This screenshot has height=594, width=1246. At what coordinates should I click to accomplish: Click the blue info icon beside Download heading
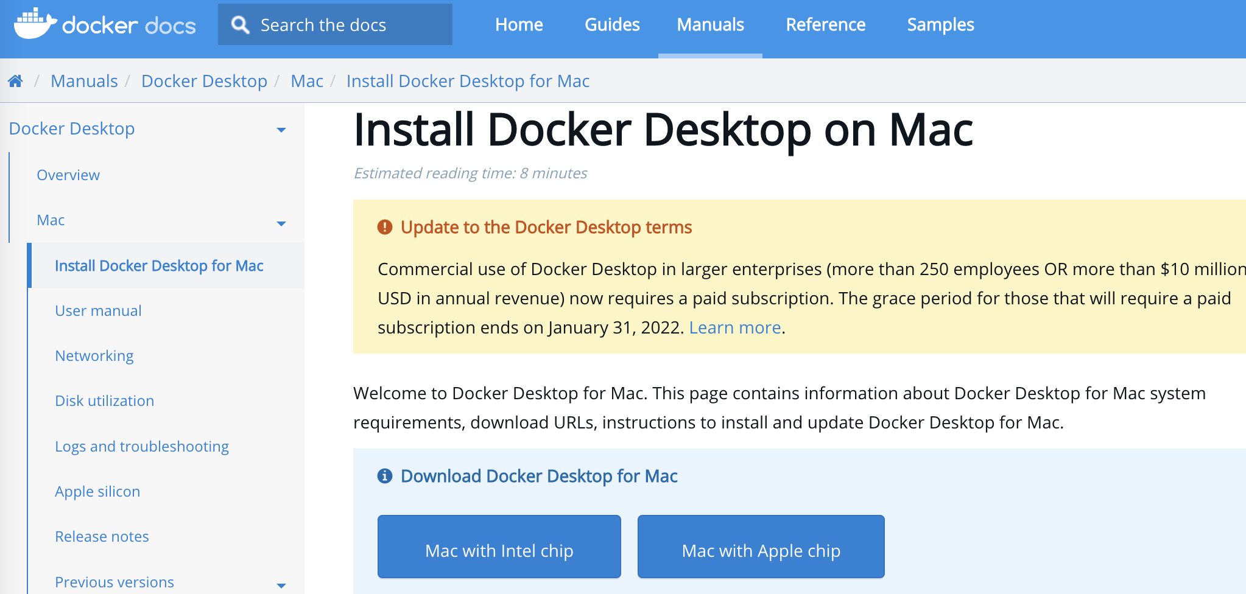pos(385,476)
